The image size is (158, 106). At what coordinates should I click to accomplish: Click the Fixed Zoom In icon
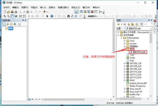(21, 16)
